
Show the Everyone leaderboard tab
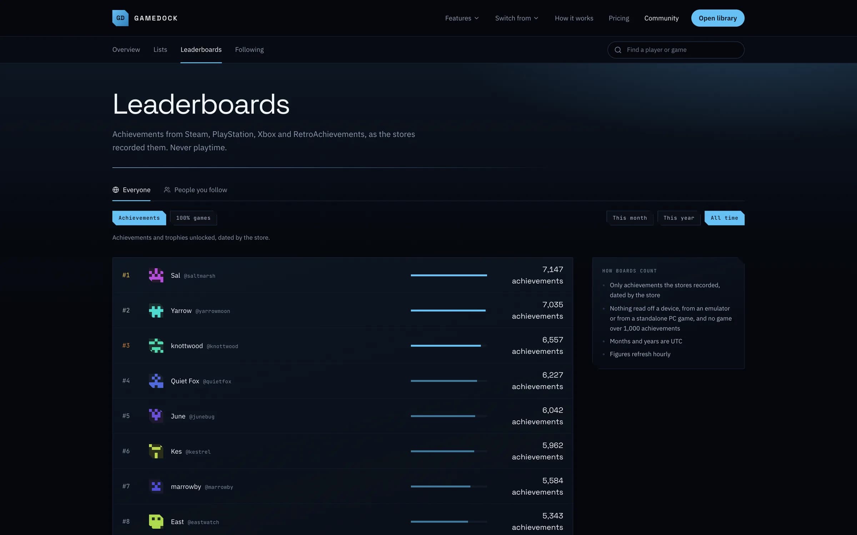(131, 190)
